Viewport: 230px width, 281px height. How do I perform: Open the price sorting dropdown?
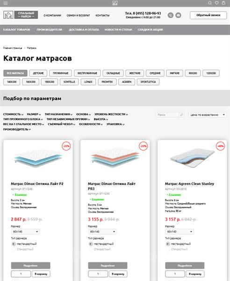coord(208,115)
